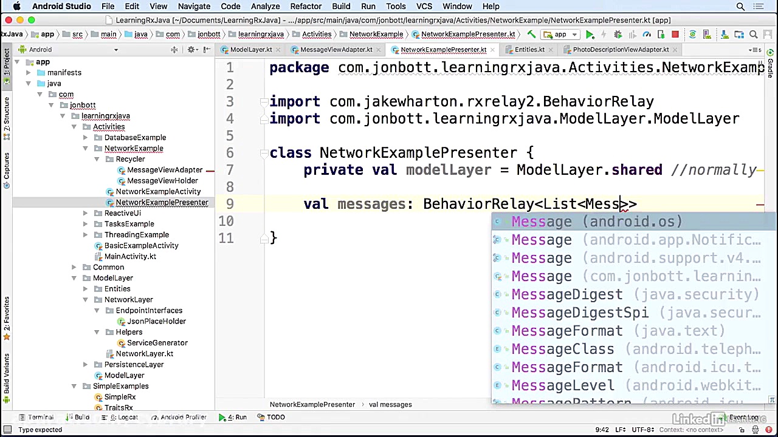Click Sync Project with Gradle Files icon

click(x=692, y=35)
